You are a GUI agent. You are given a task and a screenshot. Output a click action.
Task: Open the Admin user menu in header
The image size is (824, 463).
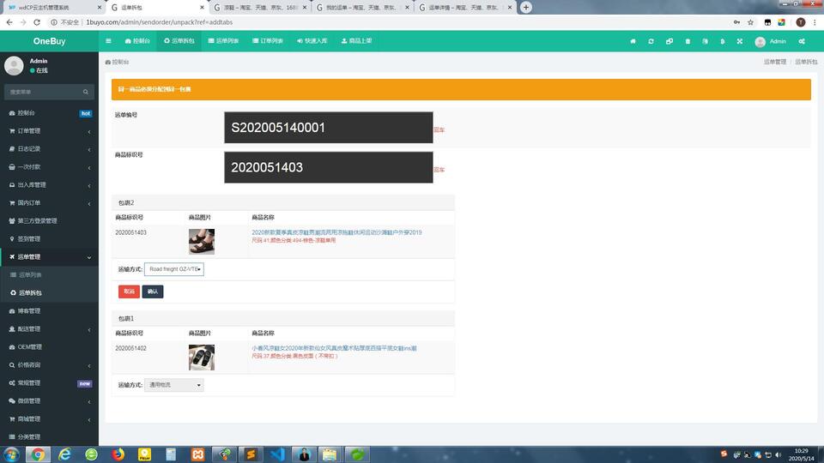pos(771,41)
